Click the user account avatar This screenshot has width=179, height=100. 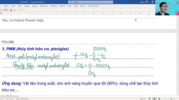tap(147, 2)
